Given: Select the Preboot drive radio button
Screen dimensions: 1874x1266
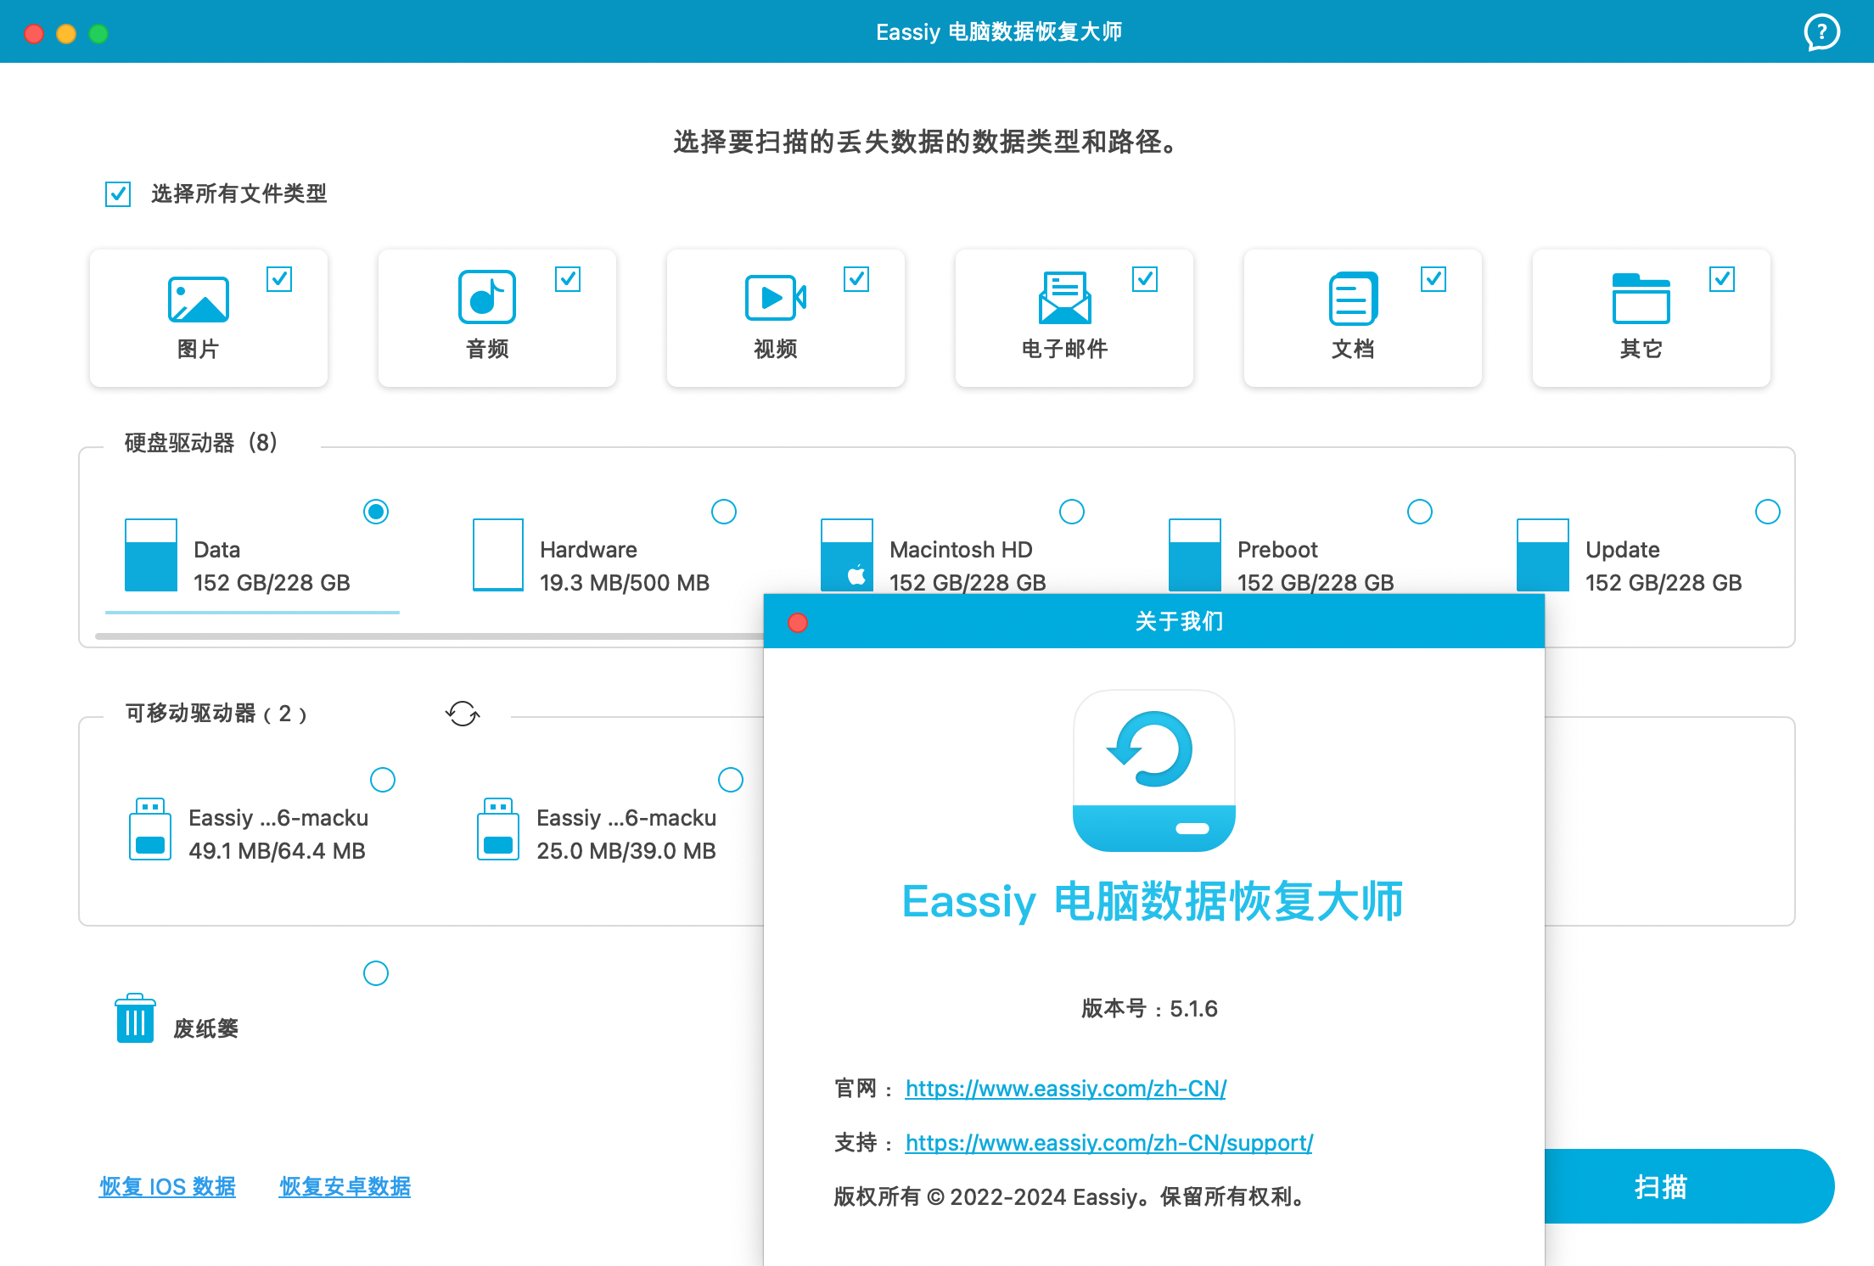Looking at the screenshot, I should coord(1420,512).
